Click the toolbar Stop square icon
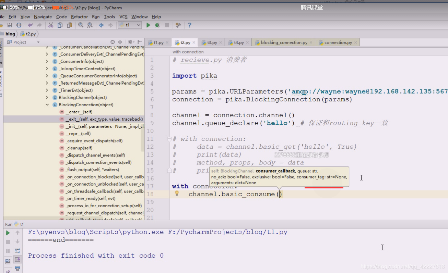This screenshot has width=448, height=273. (167, 25)
